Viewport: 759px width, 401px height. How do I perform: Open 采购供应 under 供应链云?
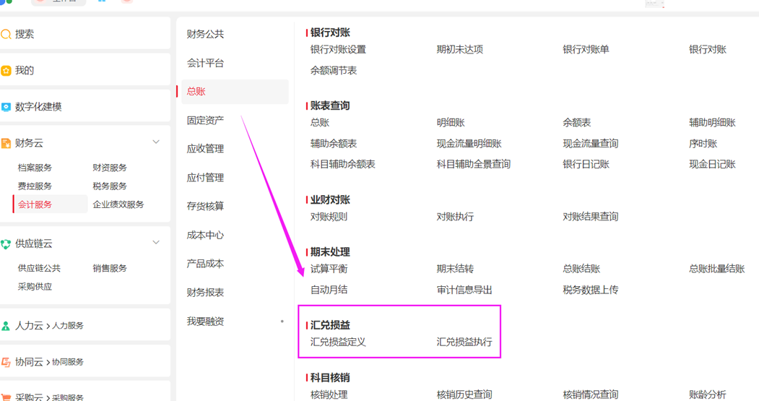click(35, 287)
